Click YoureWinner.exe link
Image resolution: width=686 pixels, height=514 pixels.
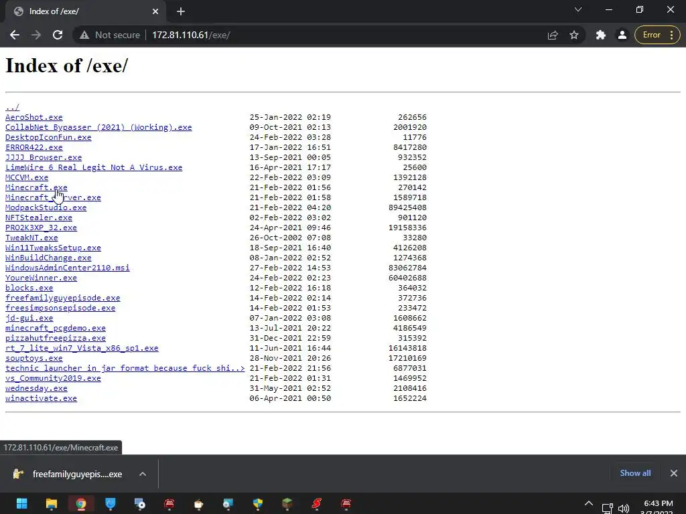[41, 278]
